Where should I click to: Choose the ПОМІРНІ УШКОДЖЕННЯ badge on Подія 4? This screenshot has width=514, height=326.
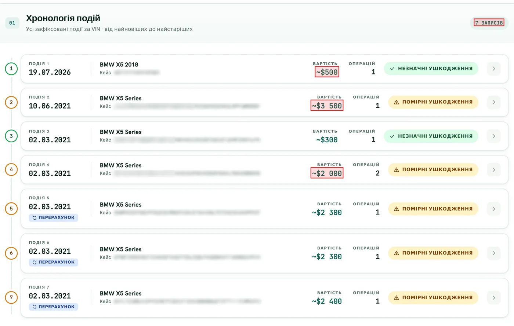(433, 170)
